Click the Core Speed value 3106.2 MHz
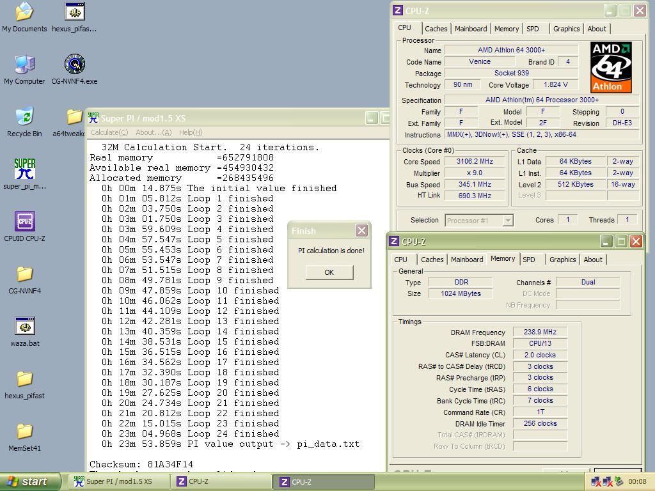This screenshot has height=491, width=655. click(475, 161)
